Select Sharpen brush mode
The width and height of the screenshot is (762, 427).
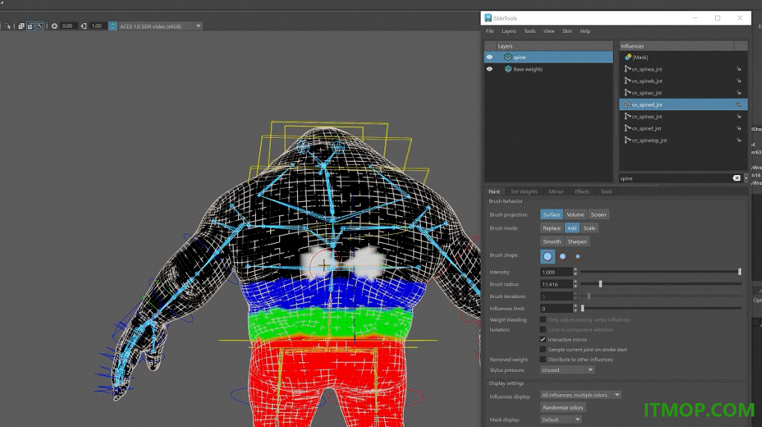pos(577,241)
